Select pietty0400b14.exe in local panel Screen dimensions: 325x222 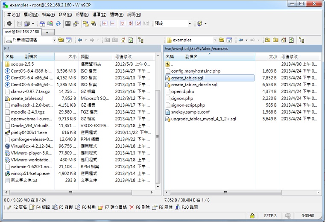(x=29, y=132)
